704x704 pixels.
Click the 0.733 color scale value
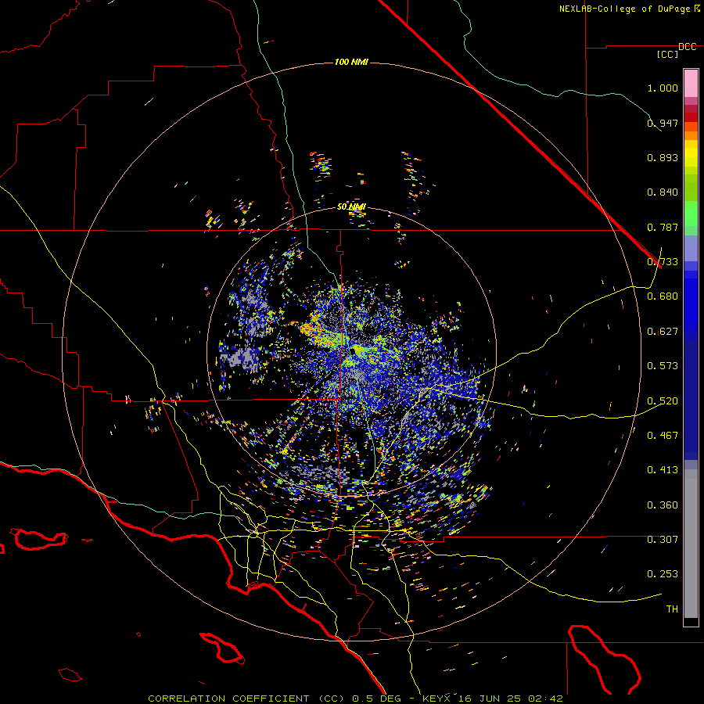point(663,262)
